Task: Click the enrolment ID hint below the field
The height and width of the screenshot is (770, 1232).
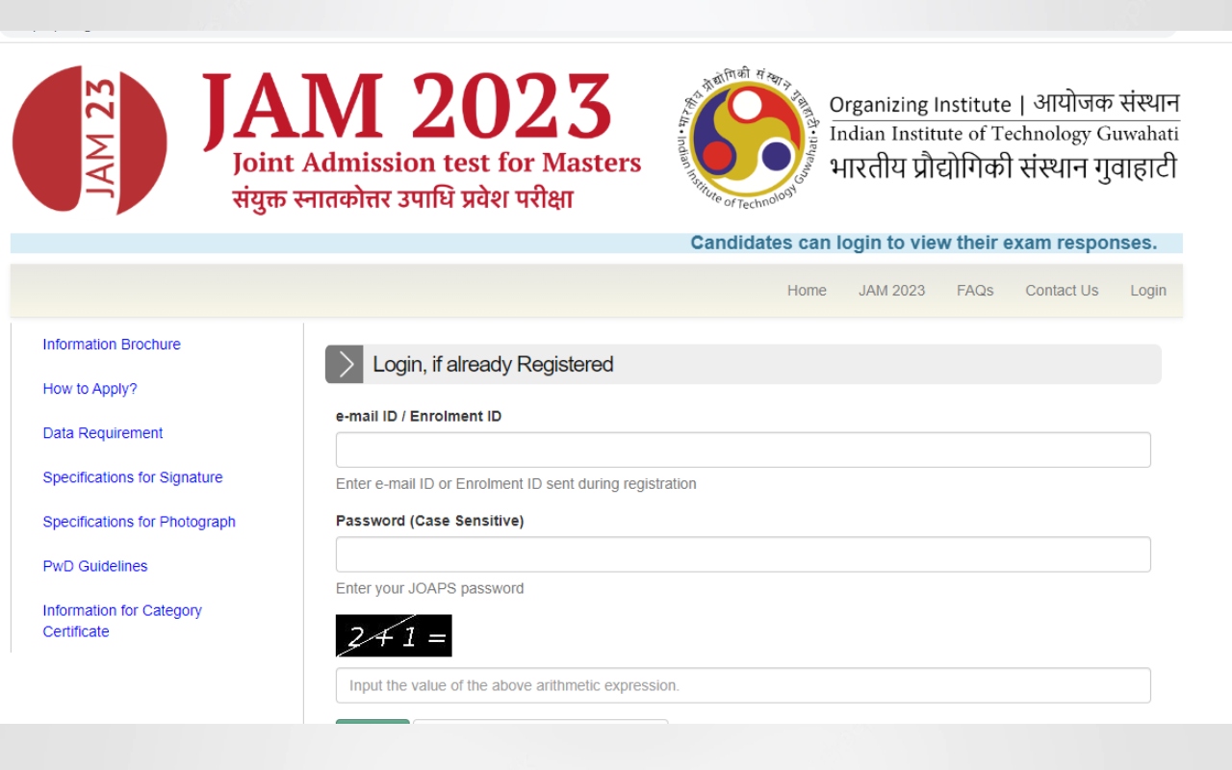Action: 516,483
